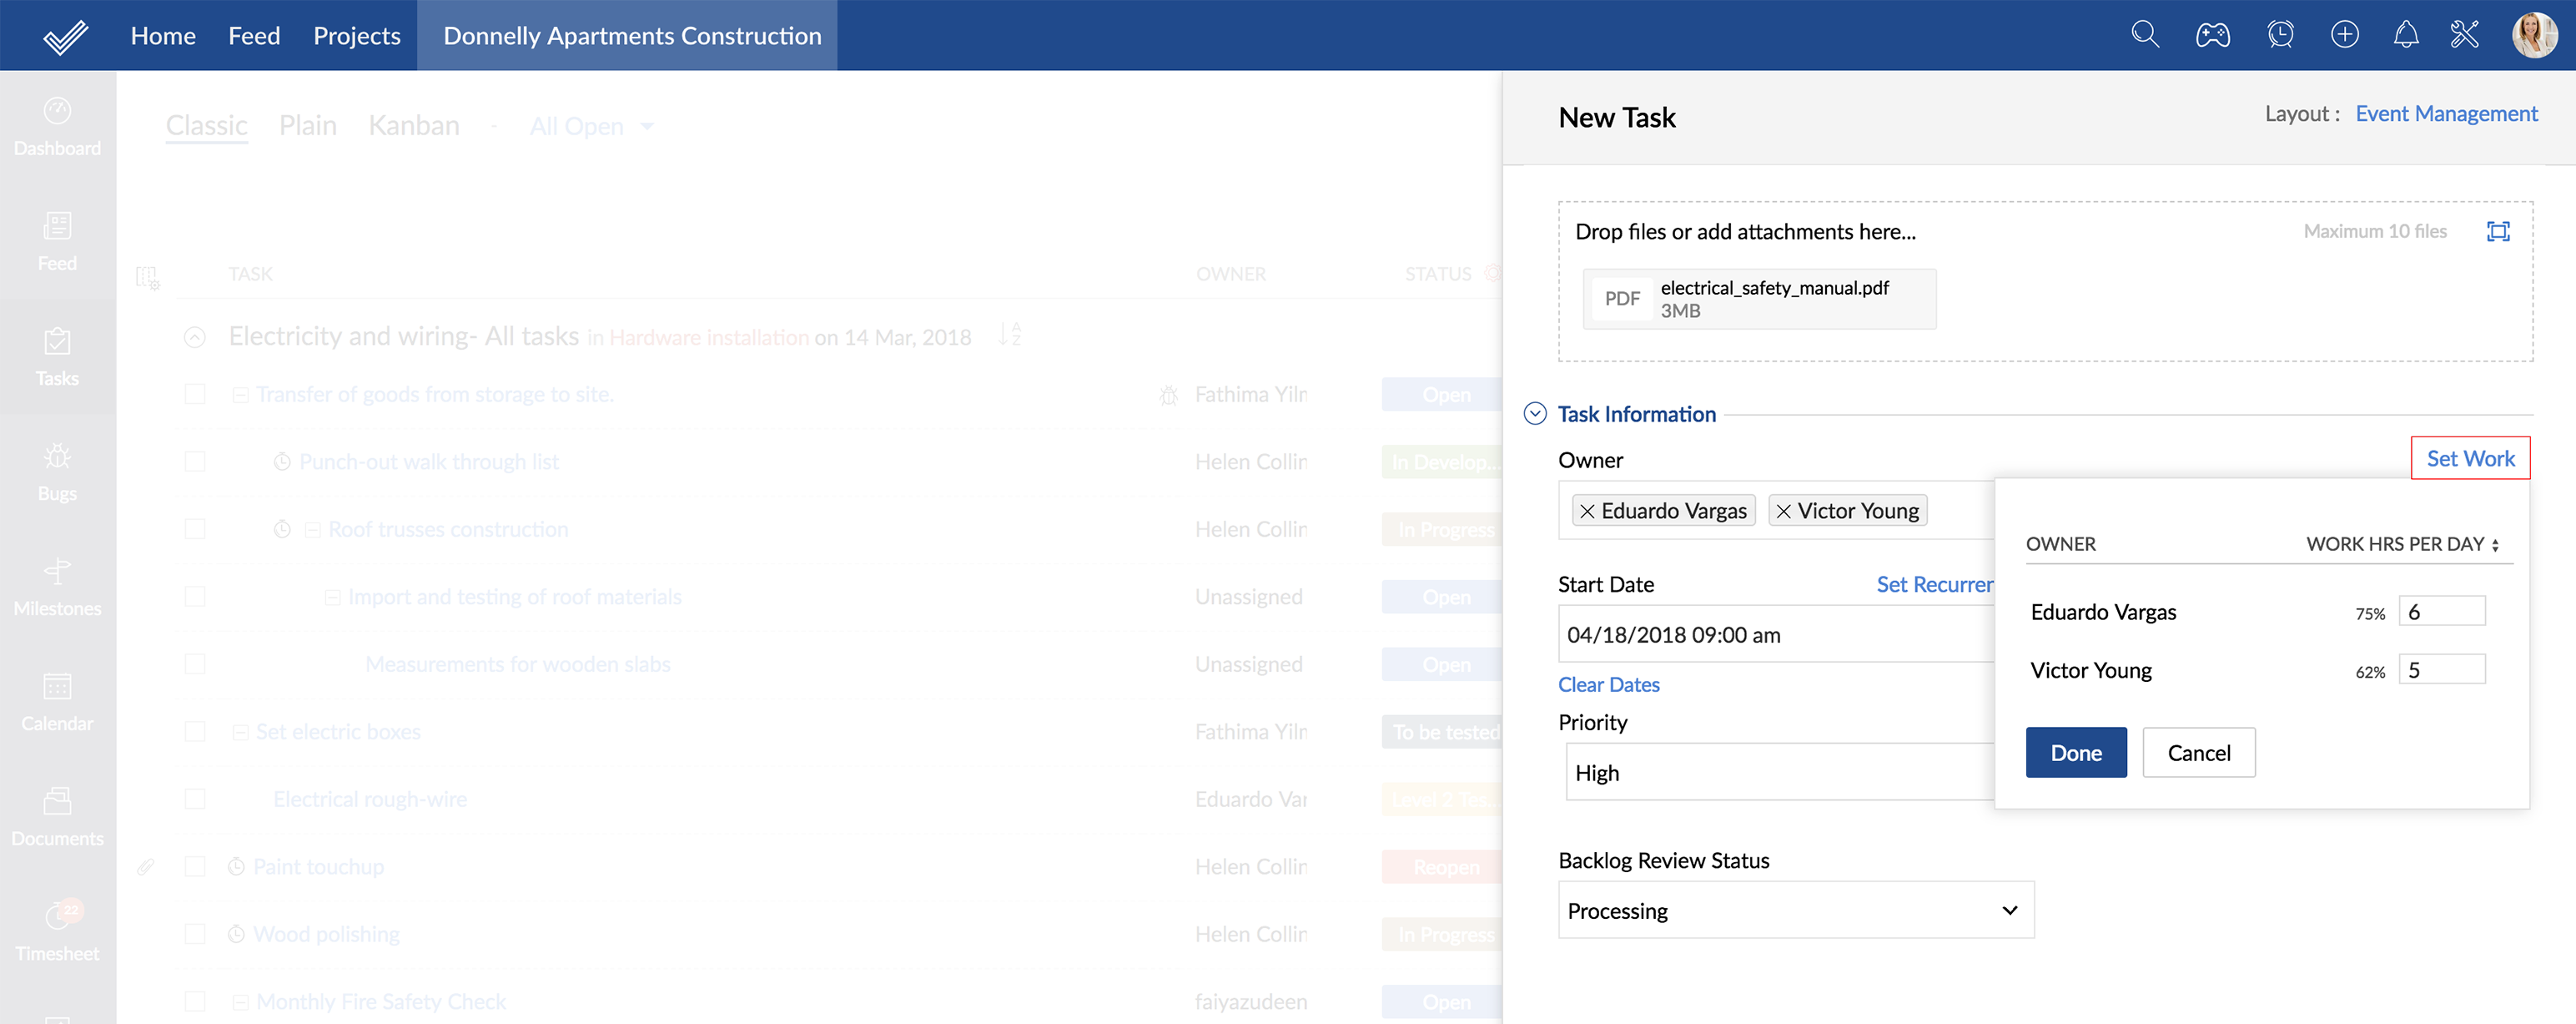
Task: Click the Set Recurrence link
Action: [x=1934, y=584]
